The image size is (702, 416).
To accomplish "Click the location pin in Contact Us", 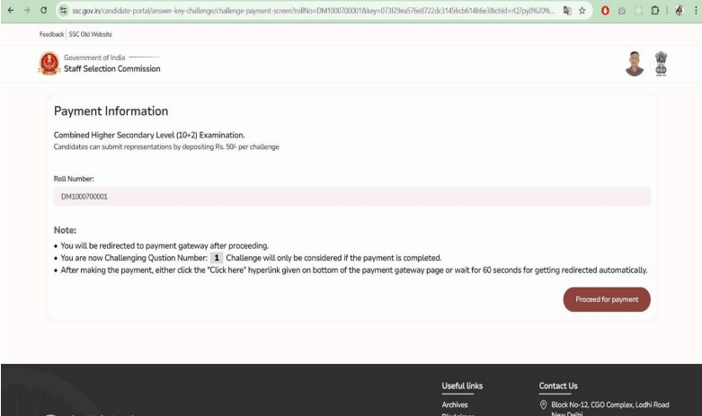I will 544,404.
